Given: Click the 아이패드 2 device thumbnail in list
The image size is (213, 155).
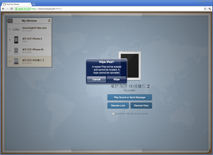Looking at the screenshot, I should (16, 61).
